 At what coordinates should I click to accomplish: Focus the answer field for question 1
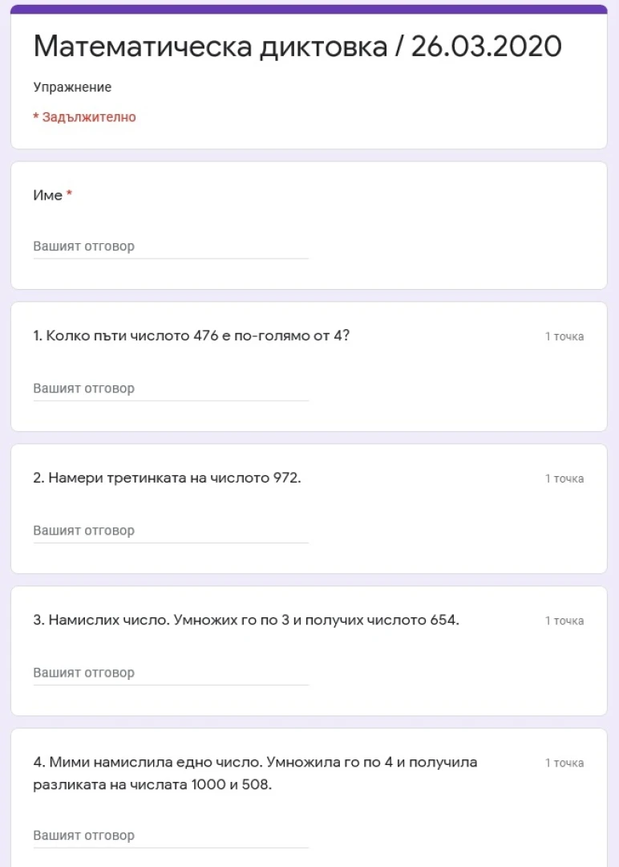click(171, 389)
